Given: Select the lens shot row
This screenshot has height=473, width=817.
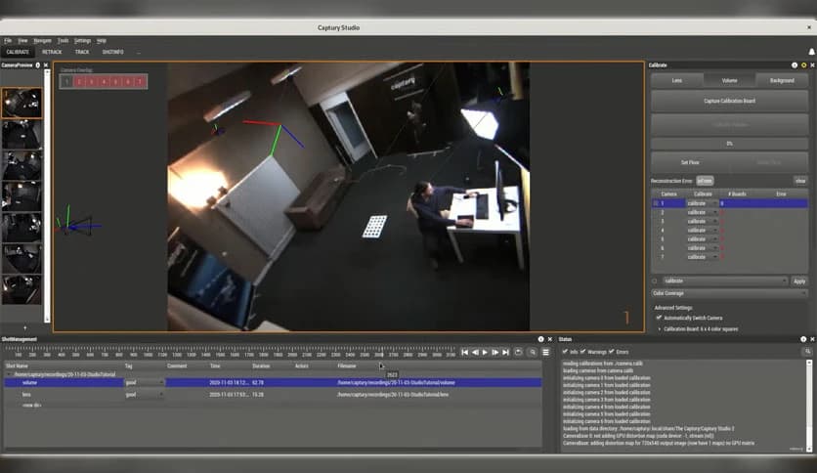Looking at the screenshot, I should pos(273,395).
